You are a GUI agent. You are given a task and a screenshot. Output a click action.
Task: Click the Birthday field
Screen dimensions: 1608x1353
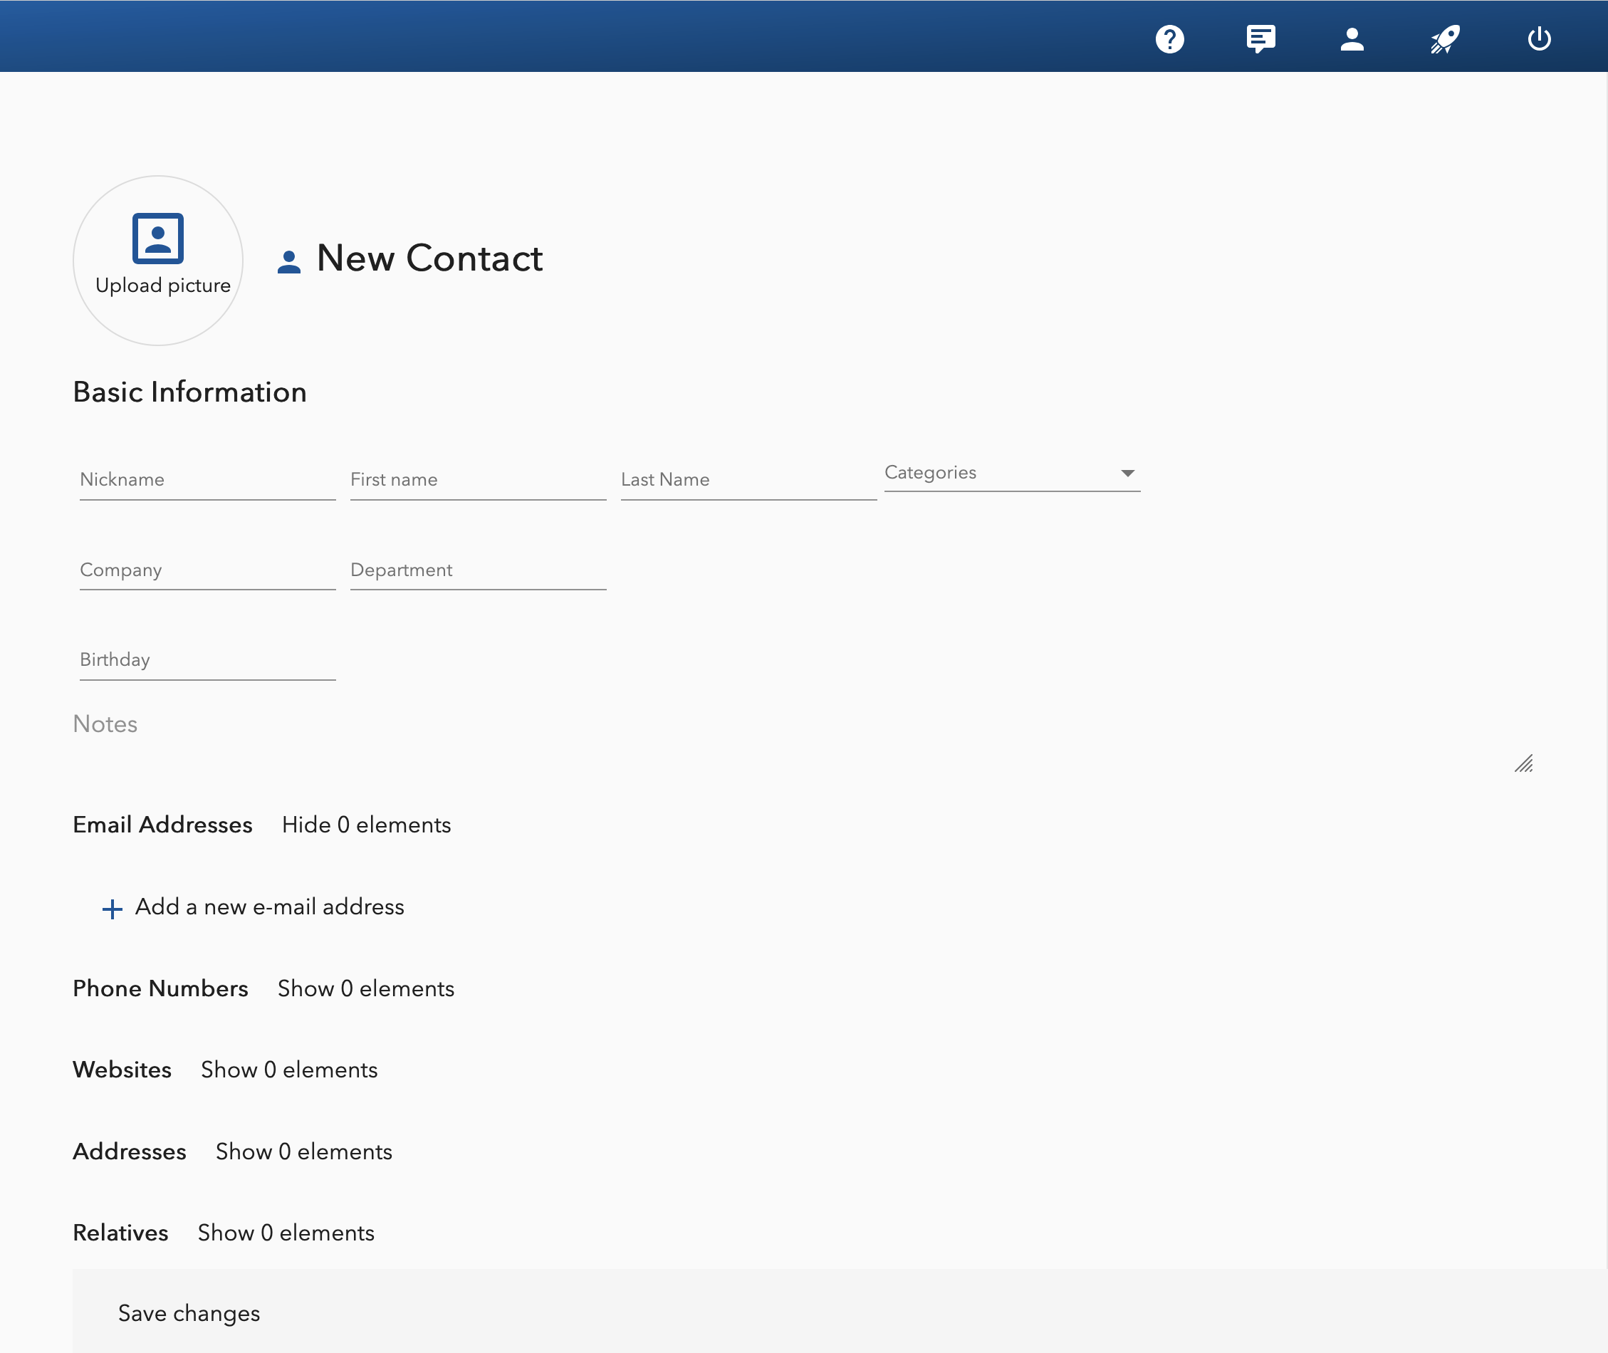208,660
